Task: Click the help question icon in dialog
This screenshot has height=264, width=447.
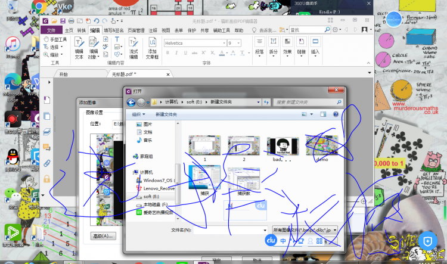Action: (x=336, y=114)
